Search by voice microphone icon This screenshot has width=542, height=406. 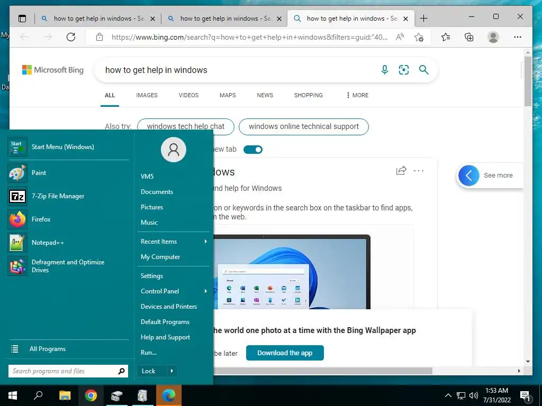[x=385, y=70]
